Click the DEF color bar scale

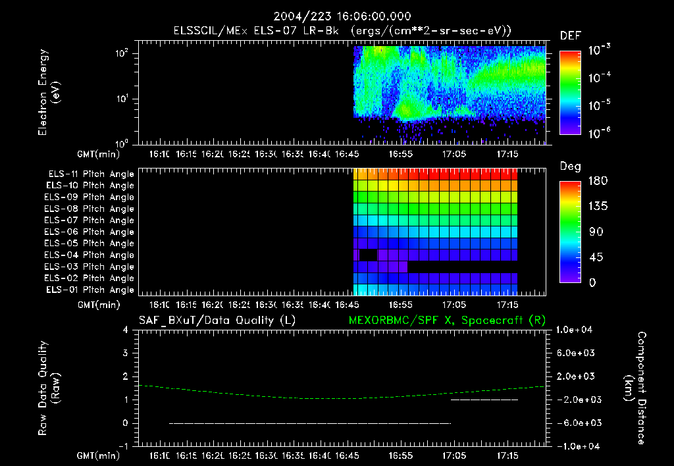pyautogui.click(x=570, y=92)
